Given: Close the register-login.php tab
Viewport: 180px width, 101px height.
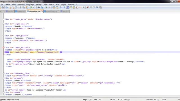Looking at the screenshot, I should [x=42, y=11].
